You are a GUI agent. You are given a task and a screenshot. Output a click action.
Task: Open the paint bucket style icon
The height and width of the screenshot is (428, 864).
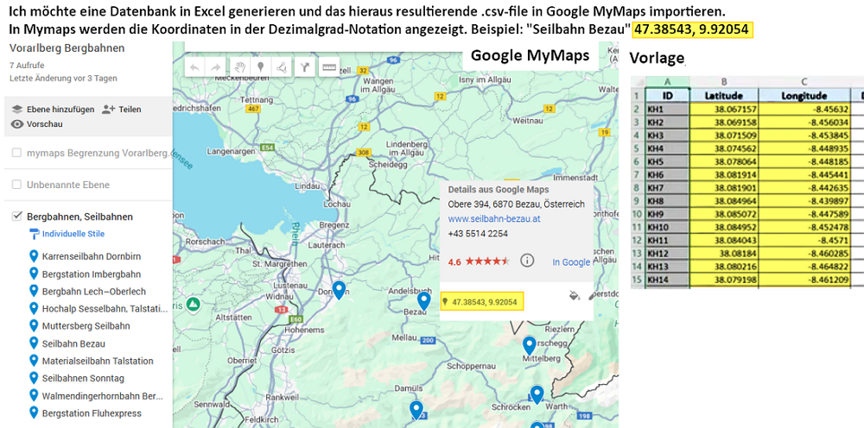575,295
